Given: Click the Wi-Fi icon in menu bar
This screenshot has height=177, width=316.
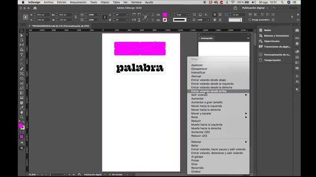Looking at the screenshot, I should pos(233,2).
